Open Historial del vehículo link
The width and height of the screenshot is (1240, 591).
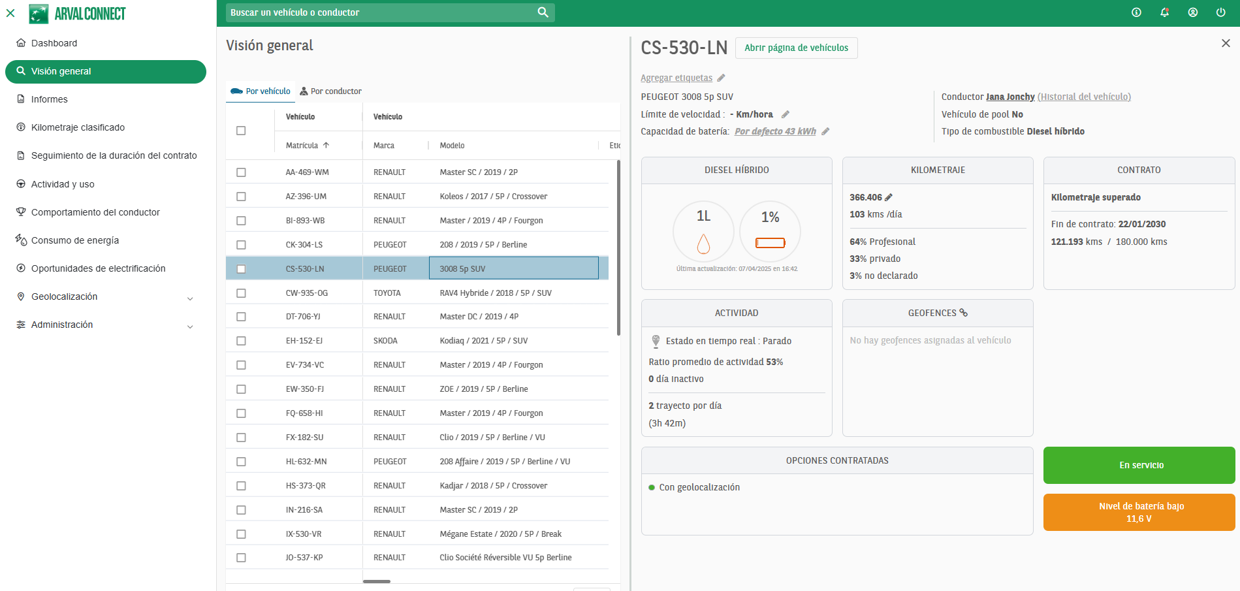(x=1084, y=97)
